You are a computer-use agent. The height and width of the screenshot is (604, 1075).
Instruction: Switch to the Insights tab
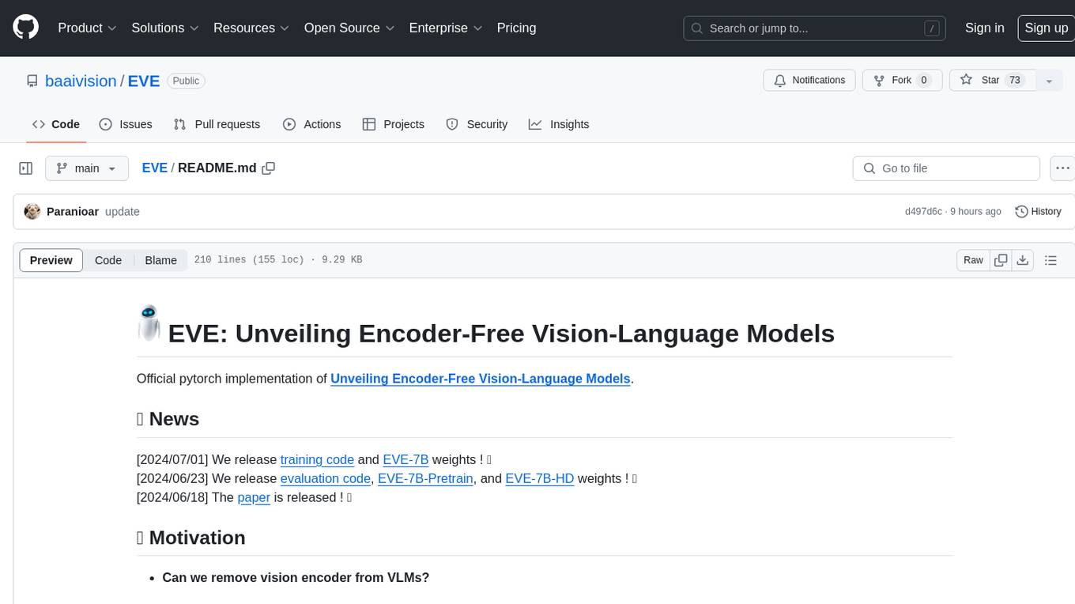(559, 124)
